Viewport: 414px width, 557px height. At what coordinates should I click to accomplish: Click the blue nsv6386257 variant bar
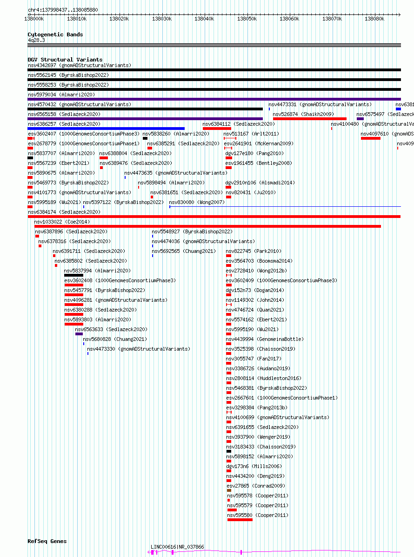point(106,129)
